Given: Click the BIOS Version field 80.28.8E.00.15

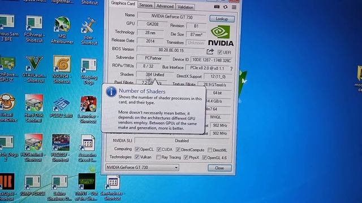Looking at the screenshot, I should (x=171, y=50).
